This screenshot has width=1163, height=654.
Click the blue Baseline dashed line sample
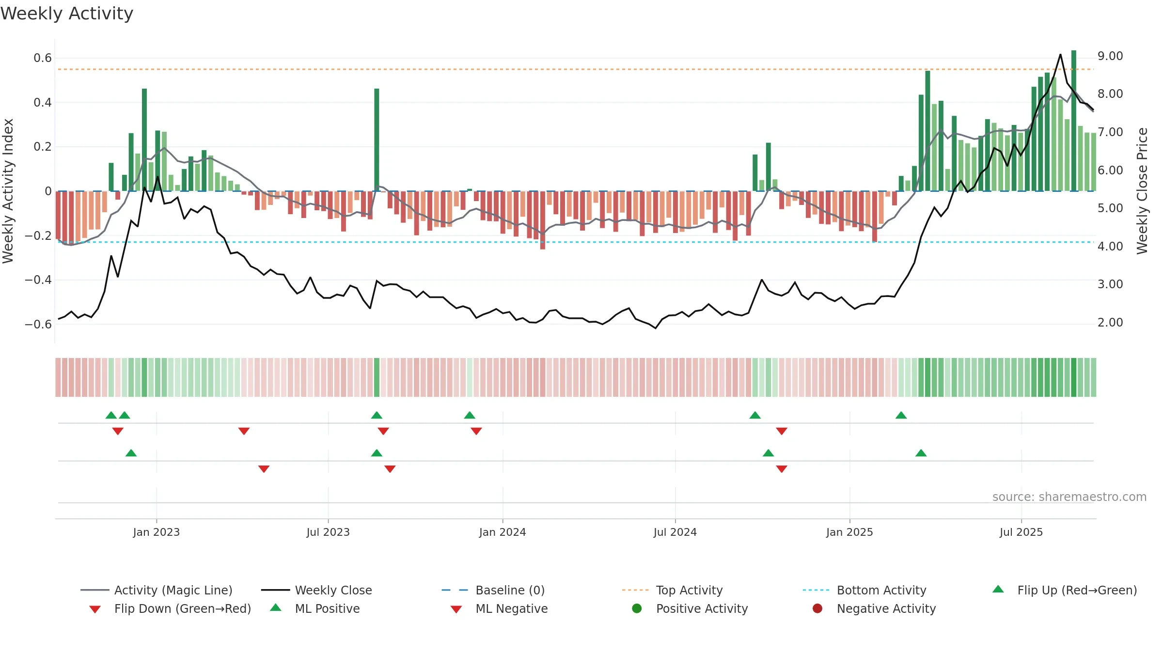[x=455, y=590]
